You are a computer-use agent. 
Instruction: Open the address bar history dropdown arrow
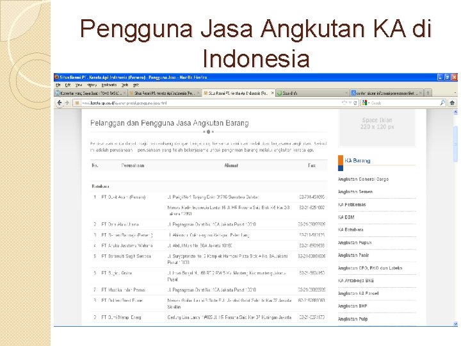click(x=350, y=103)
